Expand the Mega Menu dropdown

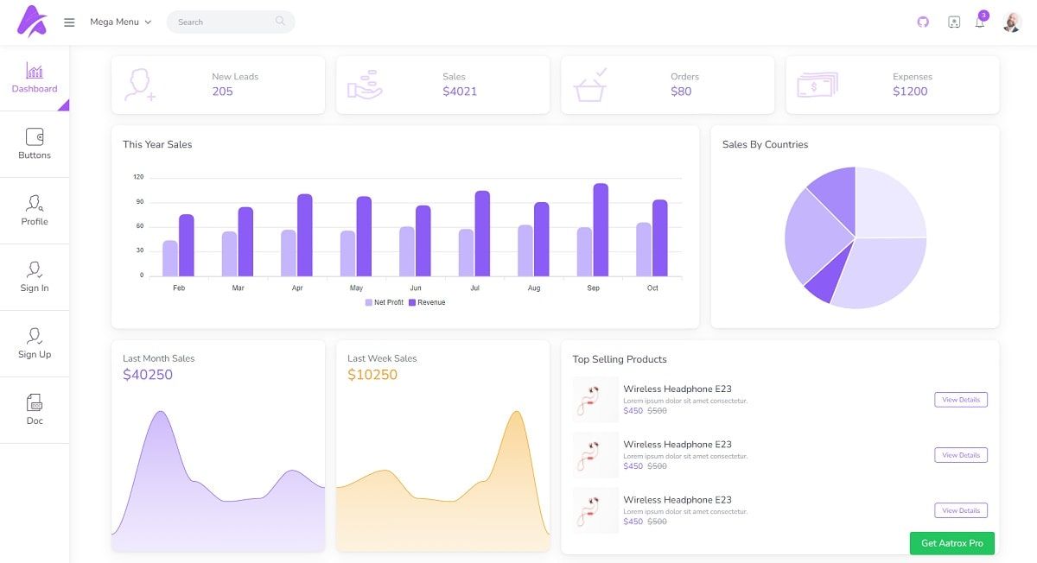(x=120, y=22)
